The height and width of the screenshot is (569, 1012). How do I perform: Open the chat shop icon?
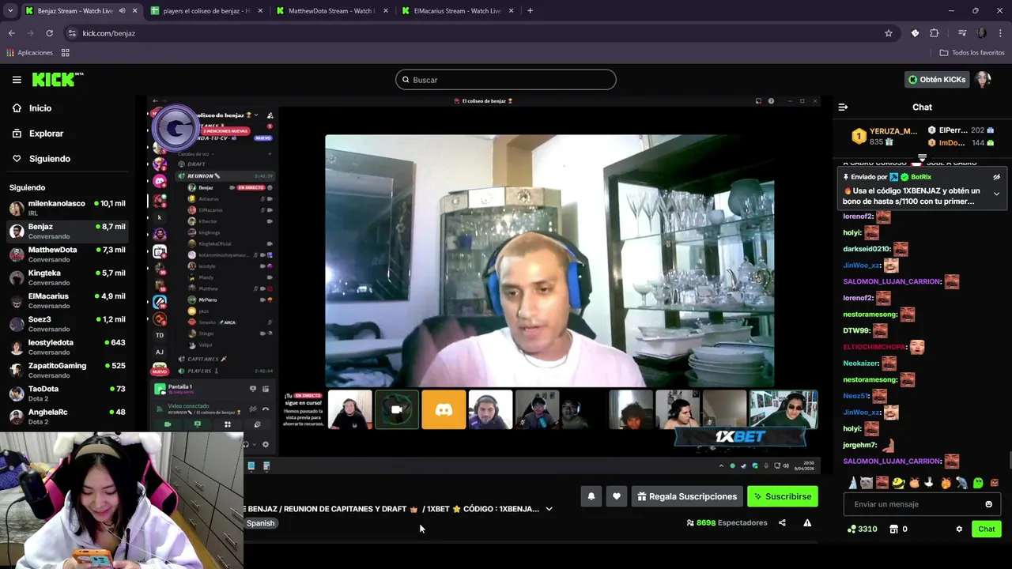893,529
